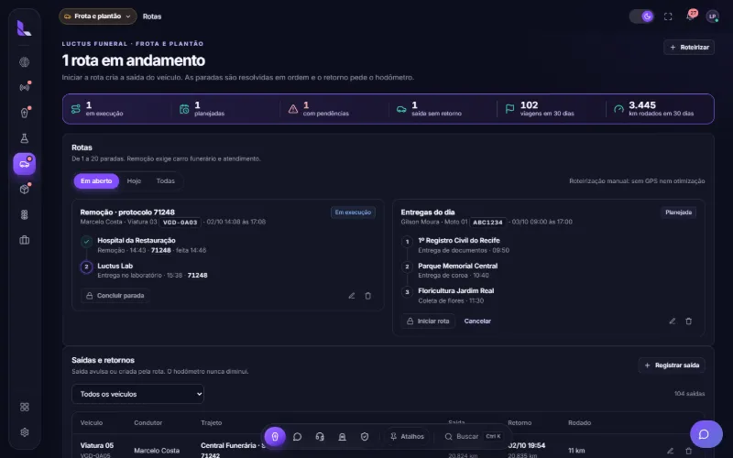Open the globe icon in sidebar

pyautogui.click(x=25, y=61)
